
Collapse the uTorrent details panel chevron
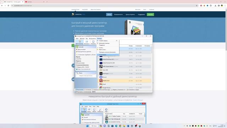[95, 47]
